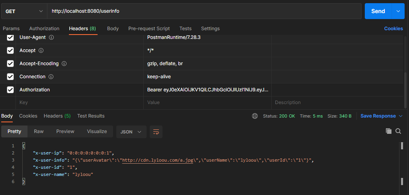Open search in response body
409x195 pixels.
398,131
